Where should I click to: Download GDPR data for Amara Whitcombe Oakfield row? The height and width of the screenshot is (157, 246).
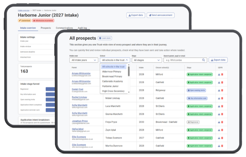219,82
